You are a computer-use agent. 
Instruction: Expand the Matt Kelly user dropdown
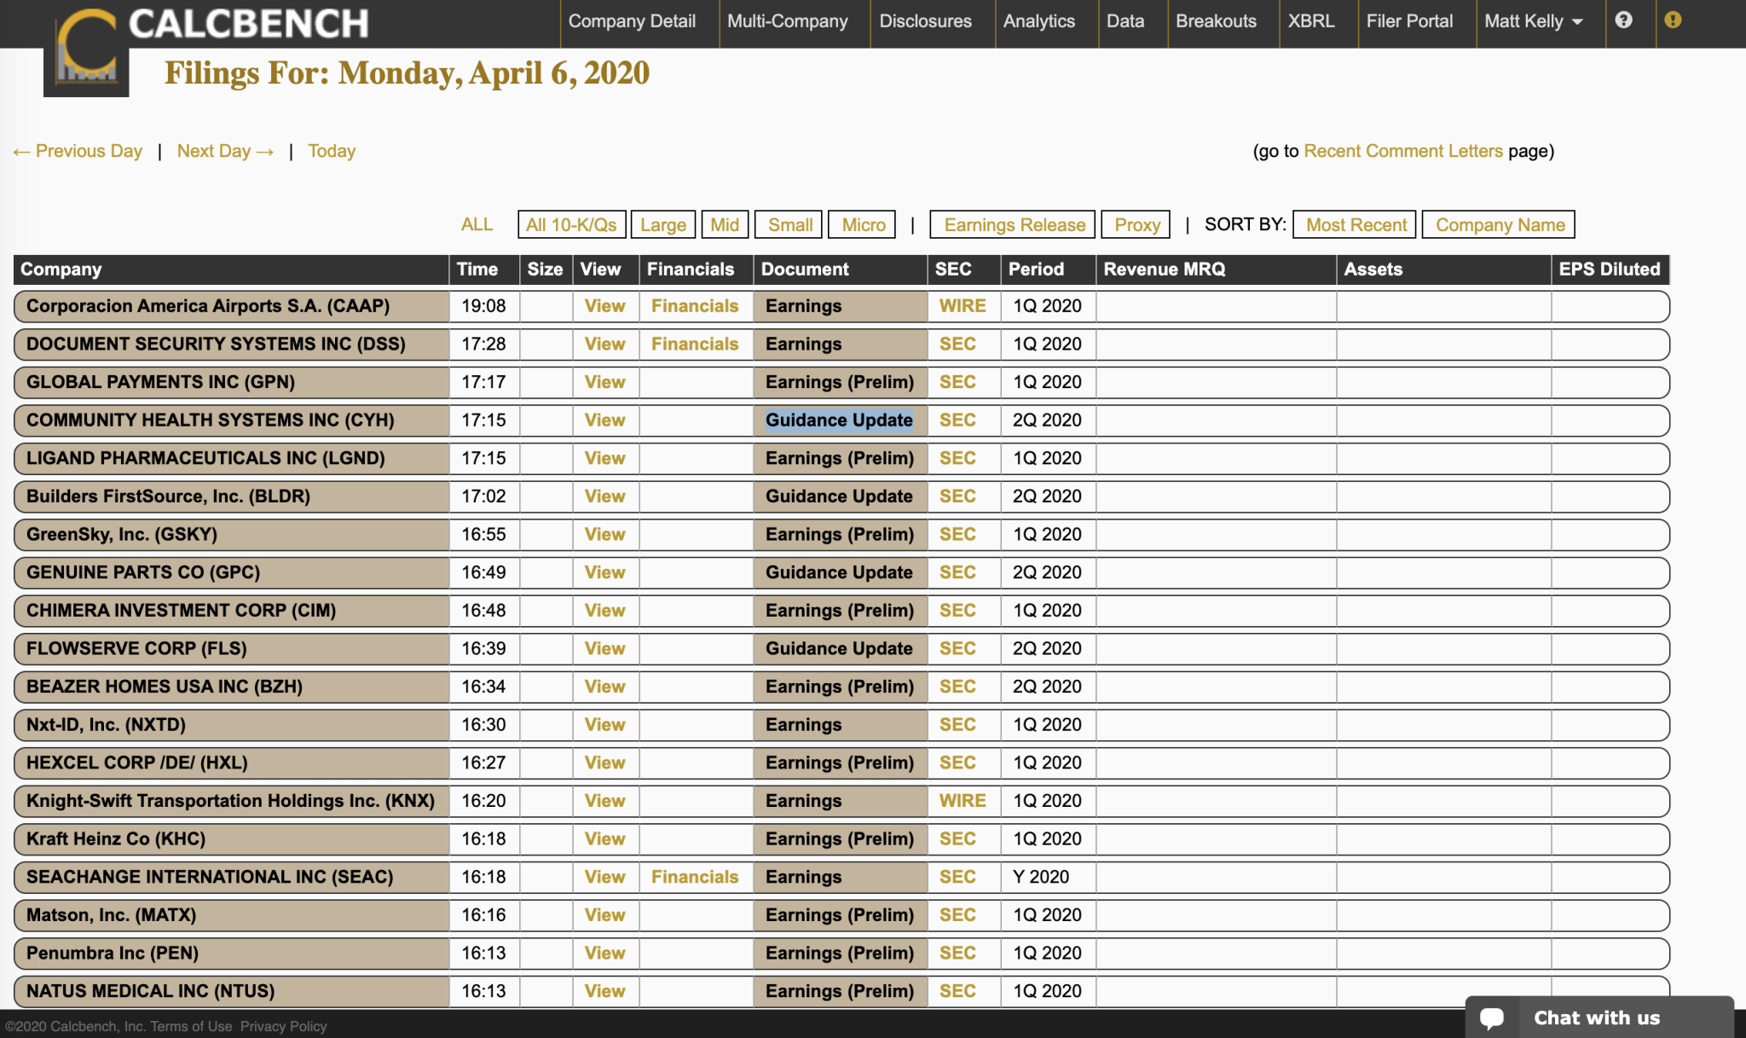point(1533,21)
